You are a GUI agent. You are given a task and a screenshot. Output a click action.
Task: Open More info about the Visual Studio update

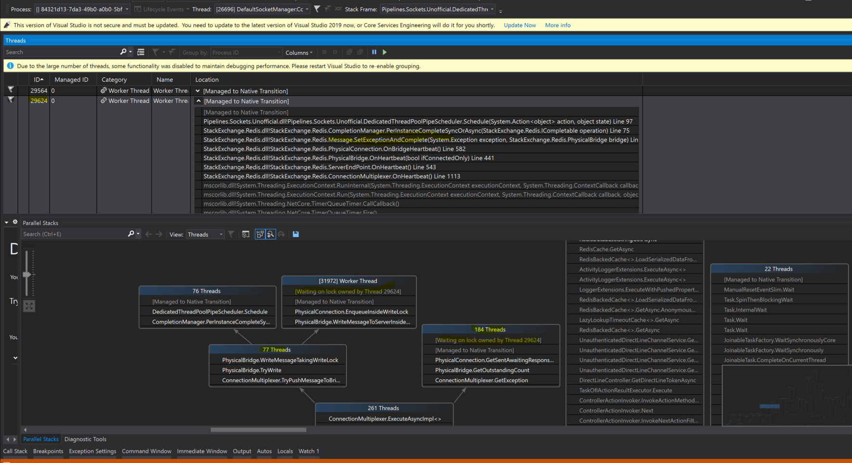click(x=557, y=25)
